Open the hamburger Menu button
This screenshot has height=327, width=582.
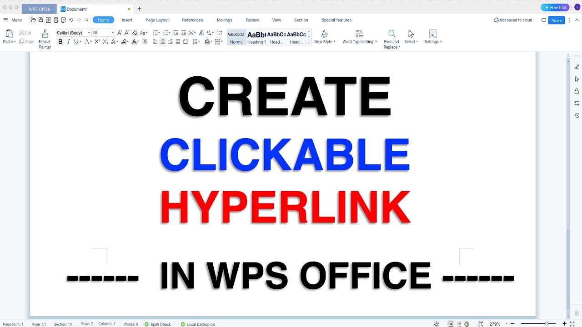[12, 20]
